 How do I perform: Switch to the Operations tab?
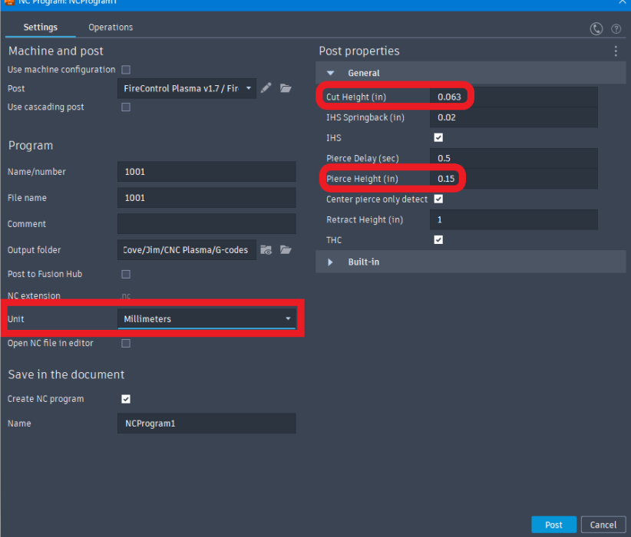pyautogui.click(x=111, y=28)
